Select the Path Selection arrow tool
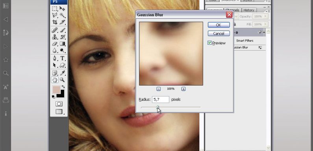 click(54, 65)
